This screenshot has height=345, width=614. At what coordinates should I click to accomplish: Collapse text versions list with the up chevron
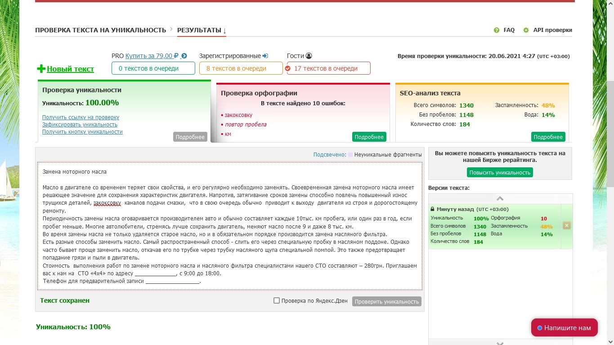click(500, 198)
